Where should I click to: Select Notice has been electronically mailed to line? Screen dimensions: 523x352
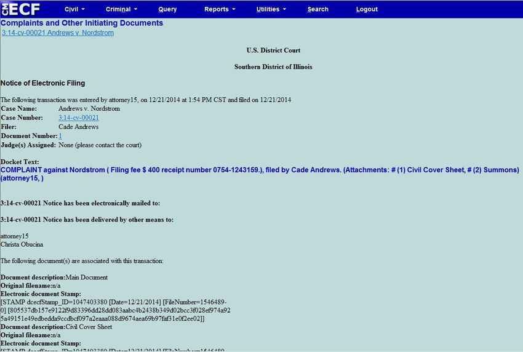click(80, 203)
